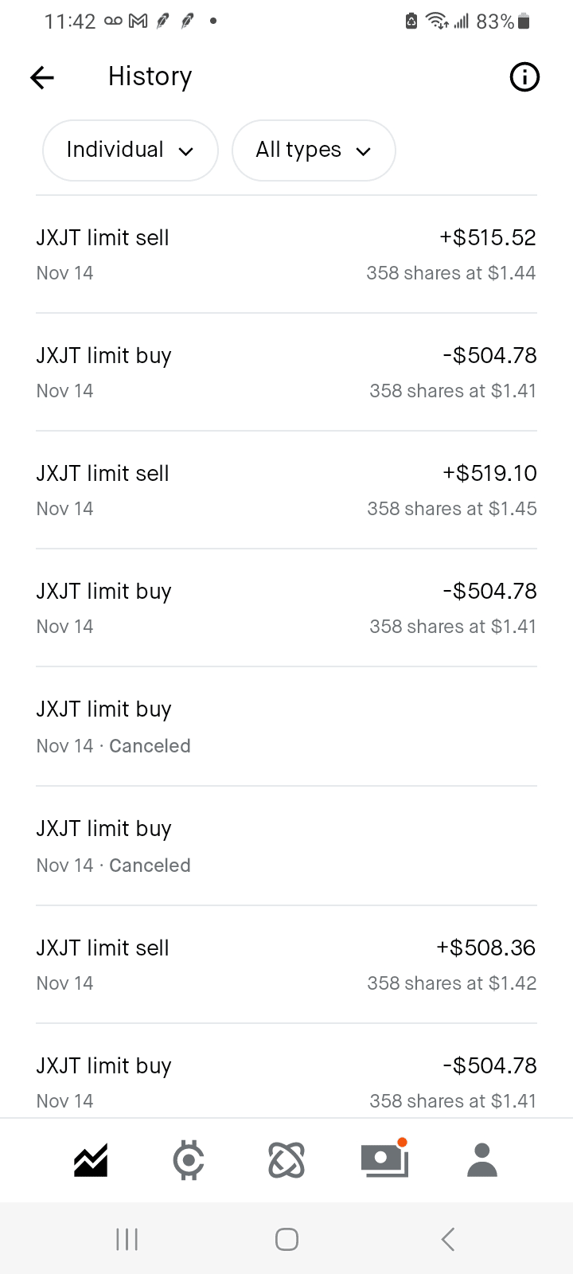Open JXJT limit sell +$519.10 entry
The image size is (573, 1274).
[286, 490]
